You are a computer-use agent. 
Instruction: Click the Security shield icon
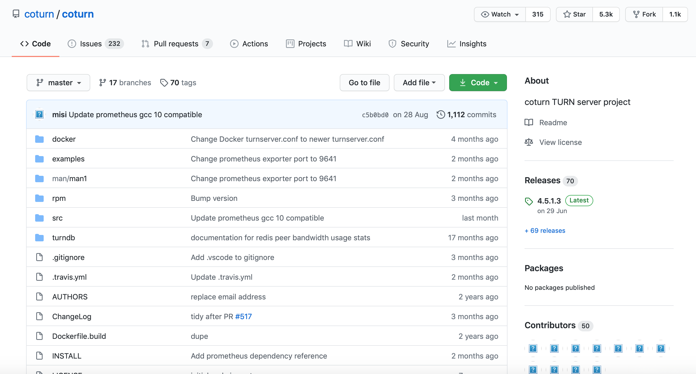tap(392, 43)
